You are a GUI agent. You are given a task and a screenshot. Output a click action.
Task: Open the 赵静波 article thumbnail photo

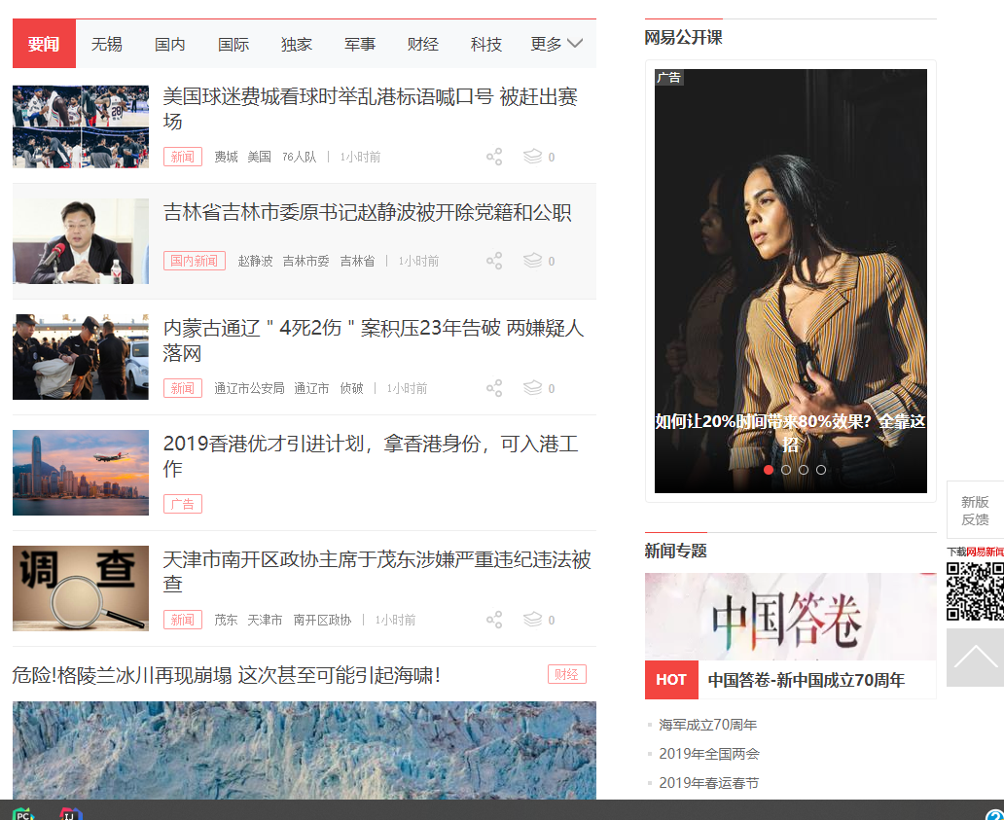pos(81,241)
